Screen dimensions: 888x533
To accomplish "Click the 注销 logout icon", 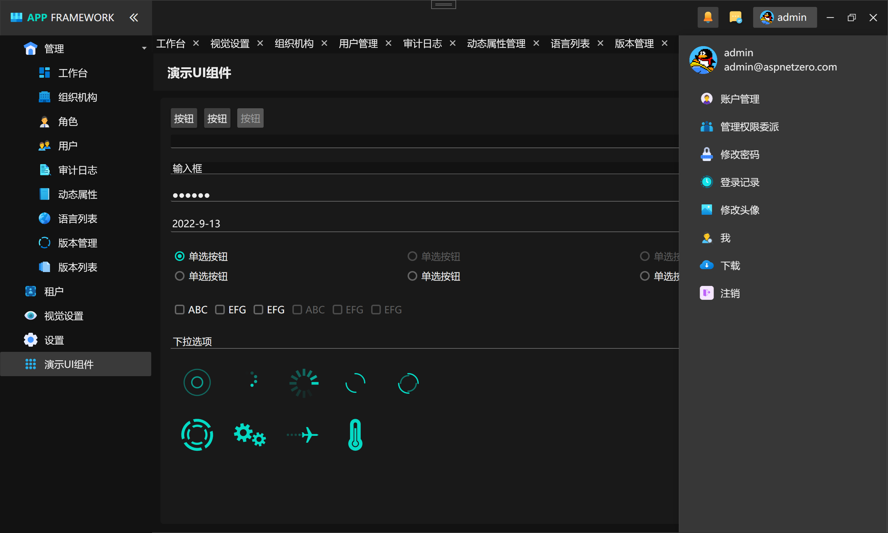I will [x=706, y=293].
